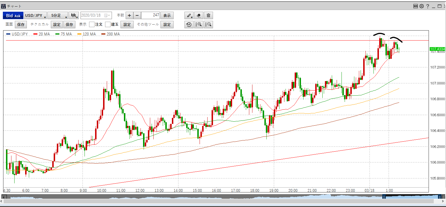The height and width of the screenshot is (207, 446).
Task: Switch the price display to Ask
Action: click(17, 16)
